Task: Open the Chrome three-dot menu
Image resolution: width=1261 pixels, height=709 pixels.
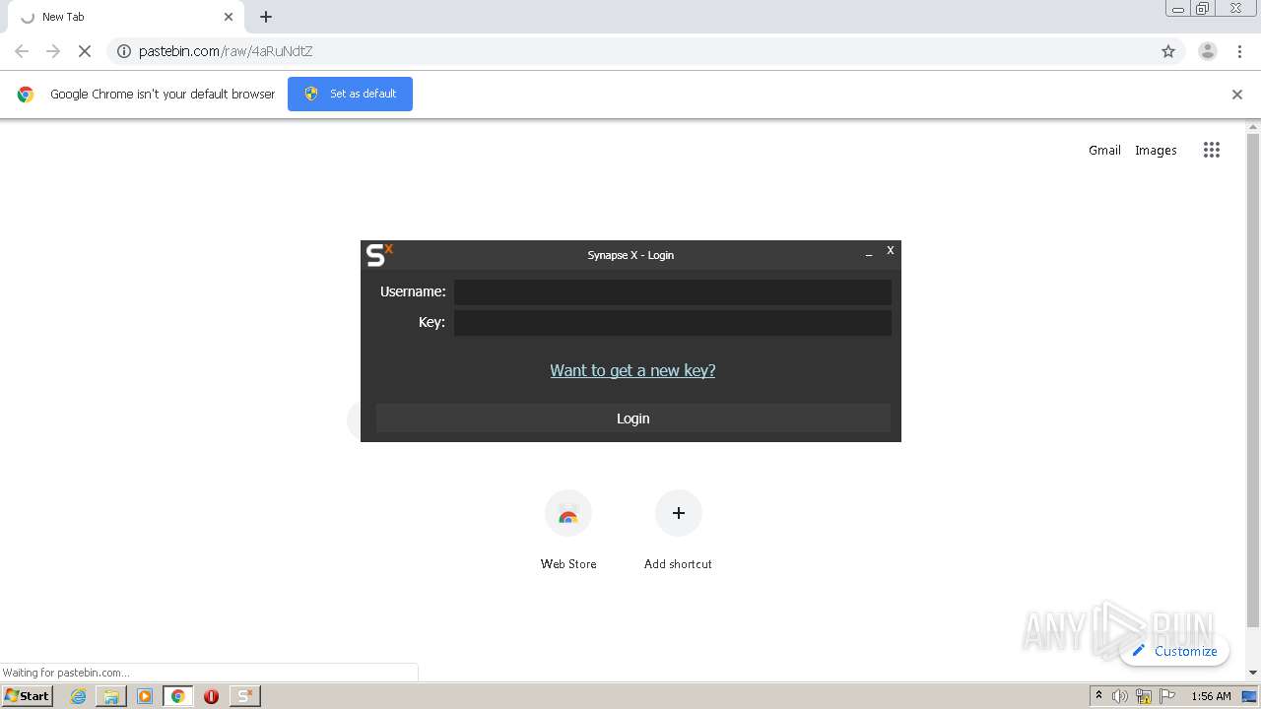Action: [1240, 51]
